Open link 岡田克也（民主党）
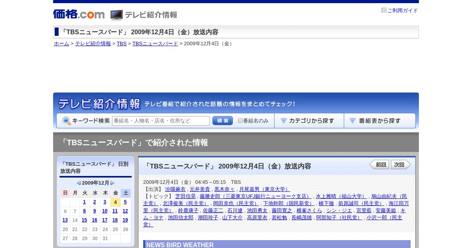 236,204
